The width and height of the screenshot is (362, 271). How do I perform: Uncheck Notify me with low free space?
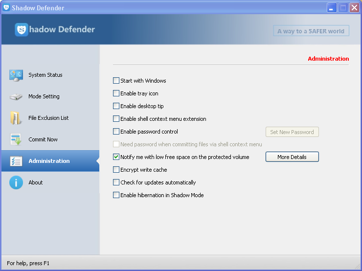[x=116, y=157]
